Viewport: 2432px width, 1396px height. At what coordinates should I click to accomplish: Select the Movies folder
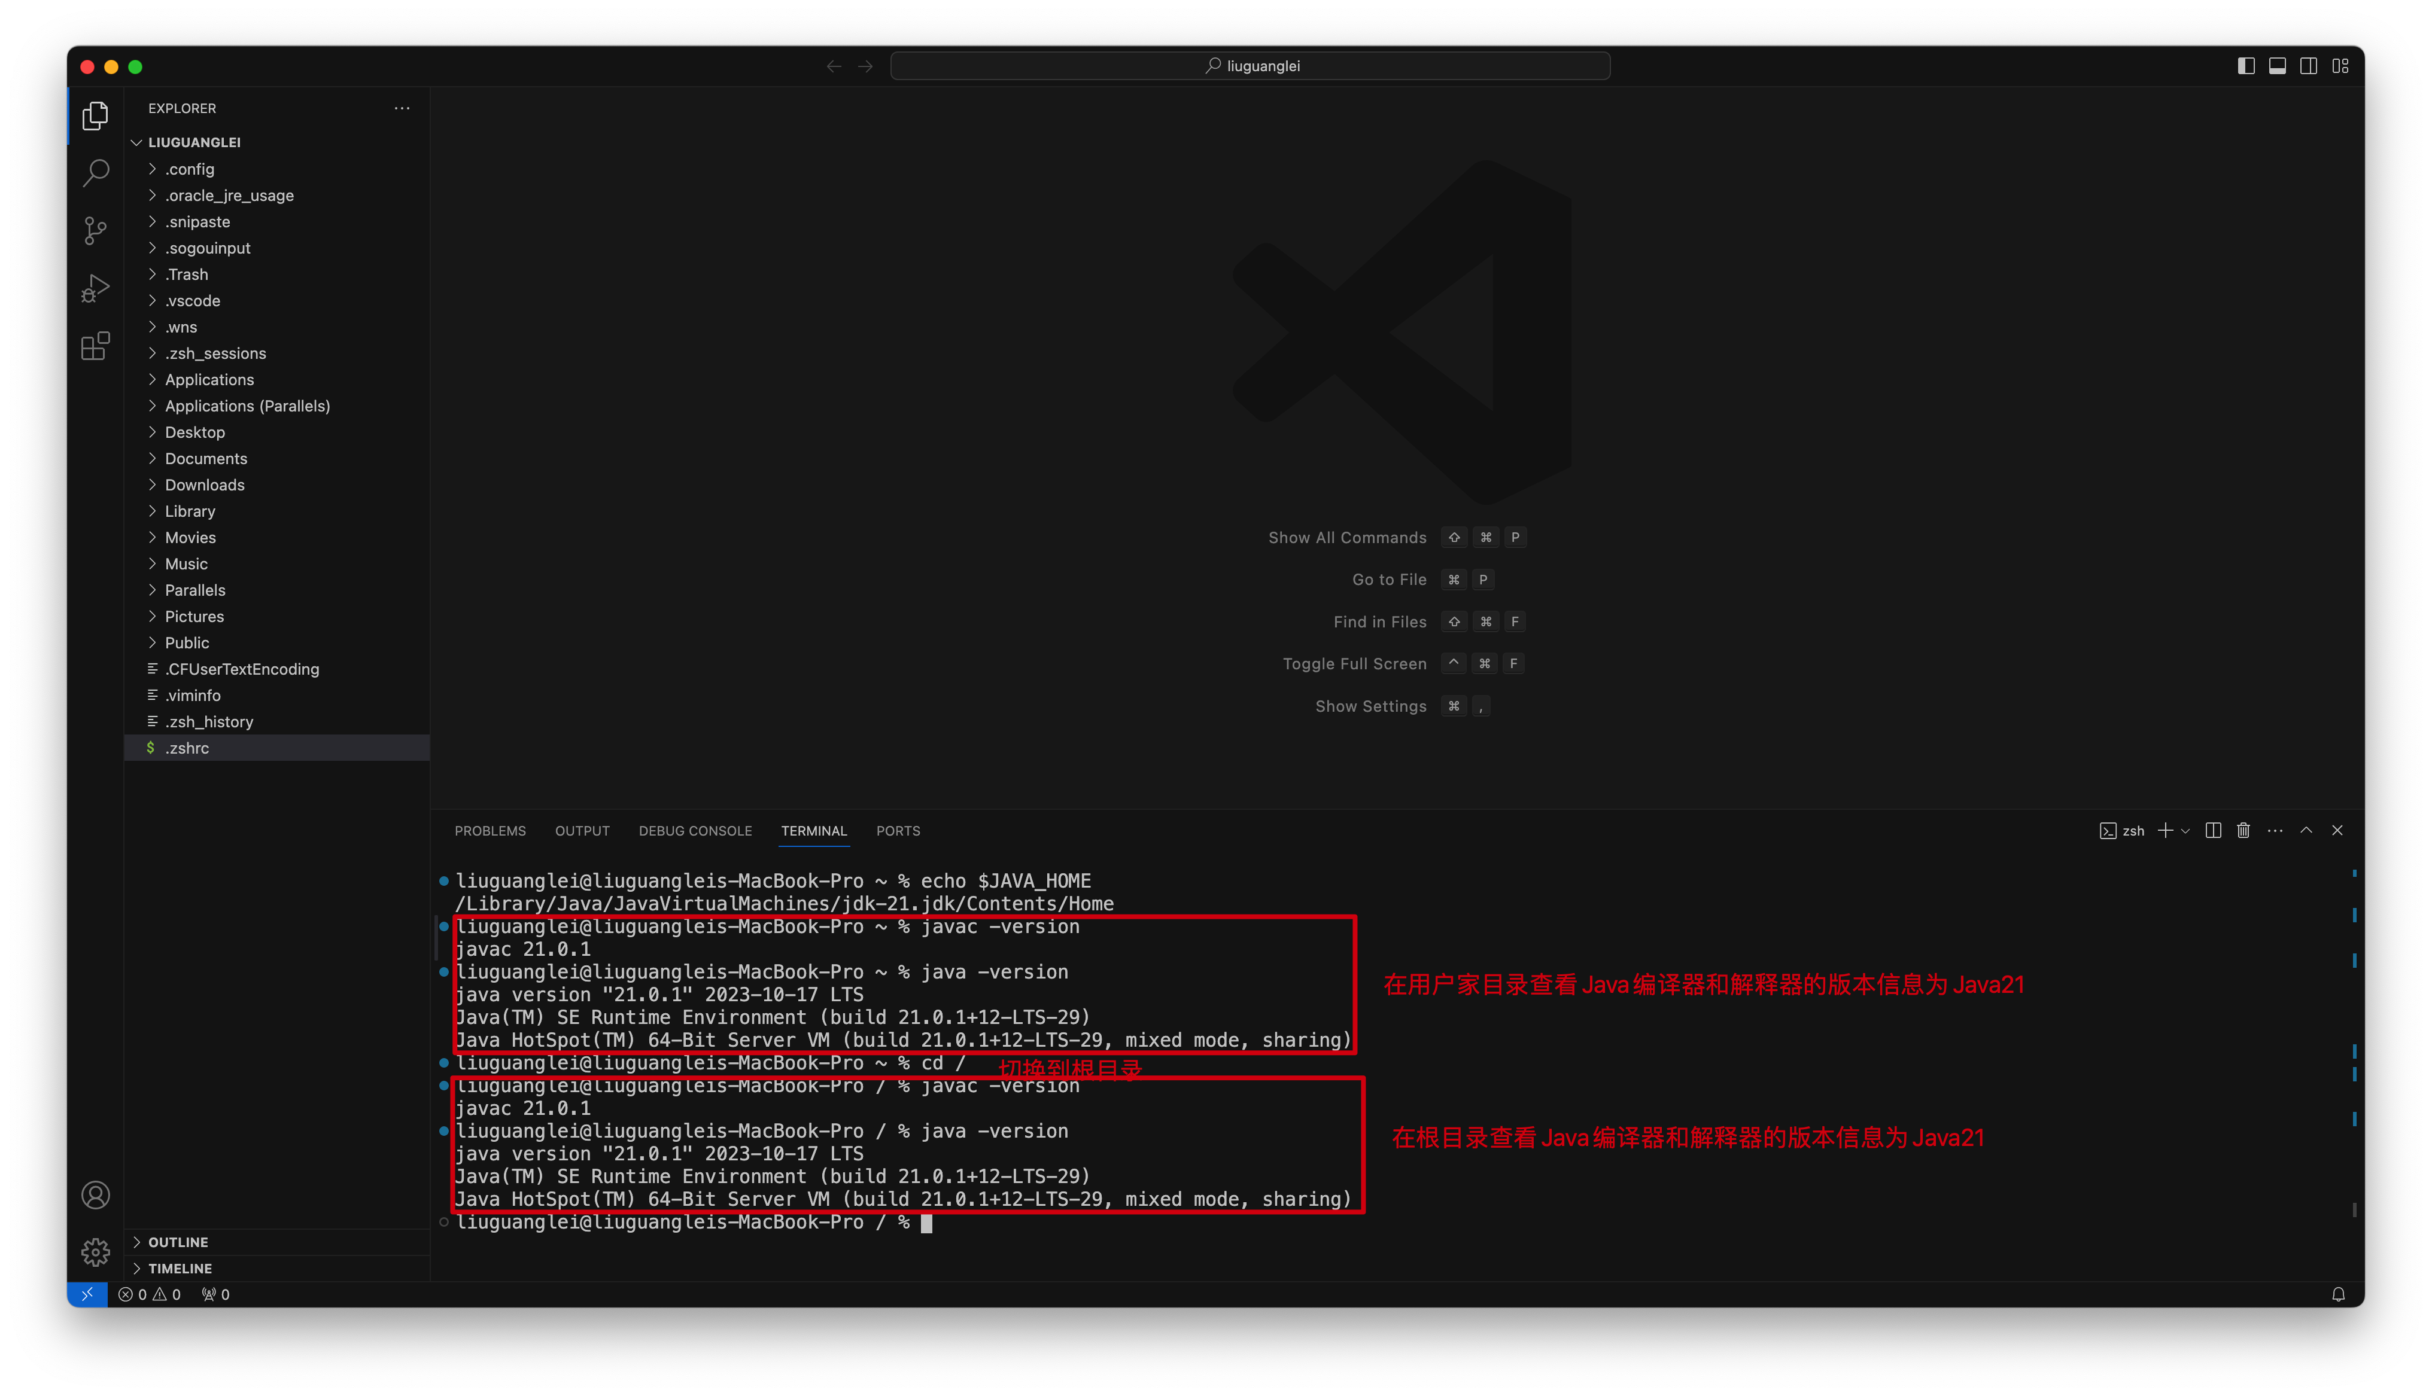click(277, 537)
